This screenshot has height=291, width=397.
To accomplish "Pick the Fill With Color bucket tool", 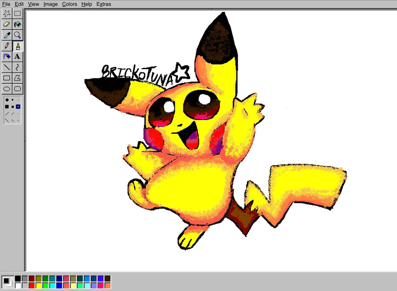I will click(18, 24).
